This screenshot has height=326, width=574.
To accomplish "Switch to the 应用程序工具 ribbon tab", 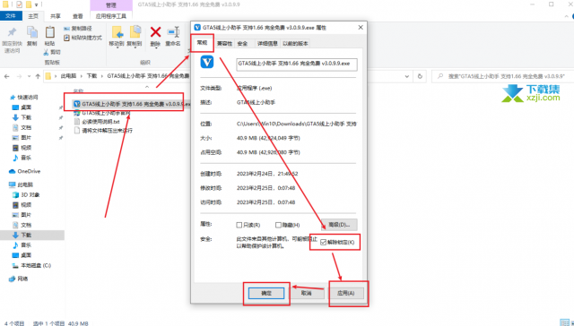I will [x=111, y=16].
